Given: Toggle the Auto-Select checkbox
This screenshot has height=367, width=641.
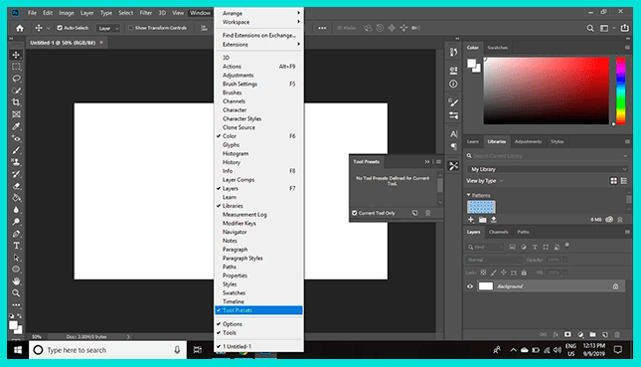Looking at the screenshot, I should click(60, 28).
